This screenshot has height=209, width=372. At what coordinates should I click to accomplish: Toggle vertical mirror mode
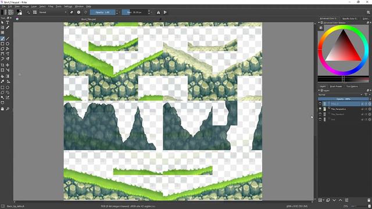[x=165, y=12]
